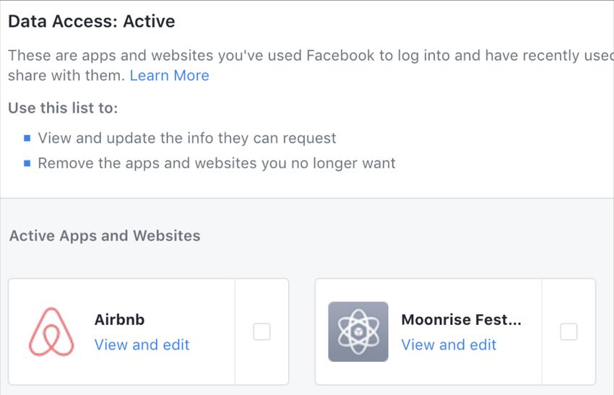
Task: Click the blue bullet beside Remove the apps
Action: [27, 163]
